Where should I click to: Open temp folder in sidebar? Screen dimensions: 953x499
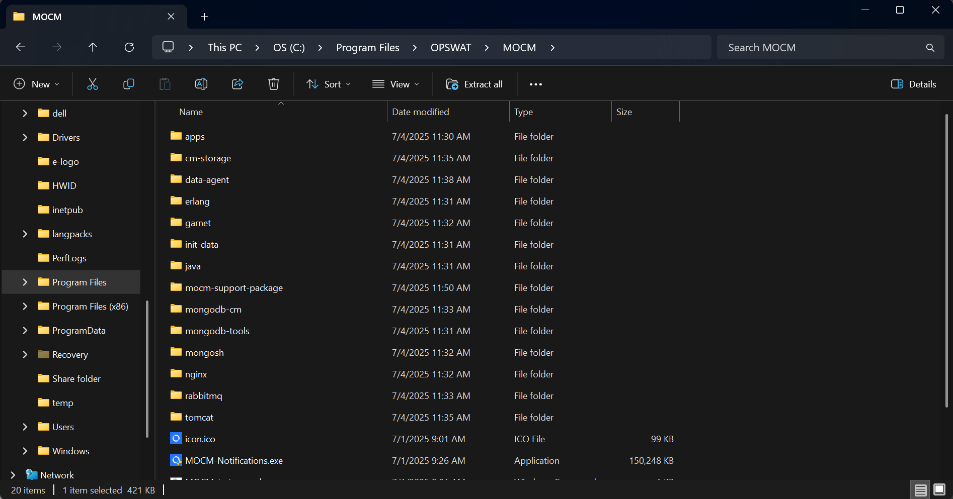[x=63, y=403]
